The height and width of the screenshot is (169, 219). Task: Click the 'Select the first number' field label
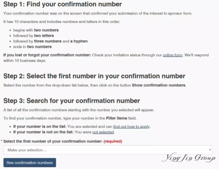coord(53,141)
